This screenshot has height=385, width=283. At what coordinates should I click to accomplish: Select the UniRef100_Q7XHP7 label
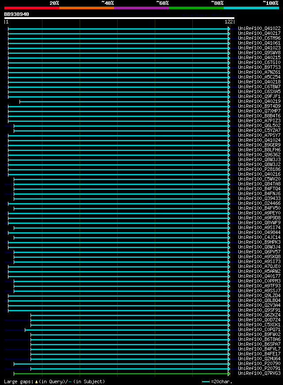(x=259, y=111)
